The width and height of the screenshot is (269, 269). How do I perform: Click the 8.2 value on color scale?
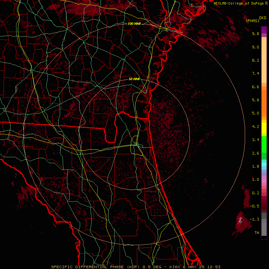[x=256, y=60]
